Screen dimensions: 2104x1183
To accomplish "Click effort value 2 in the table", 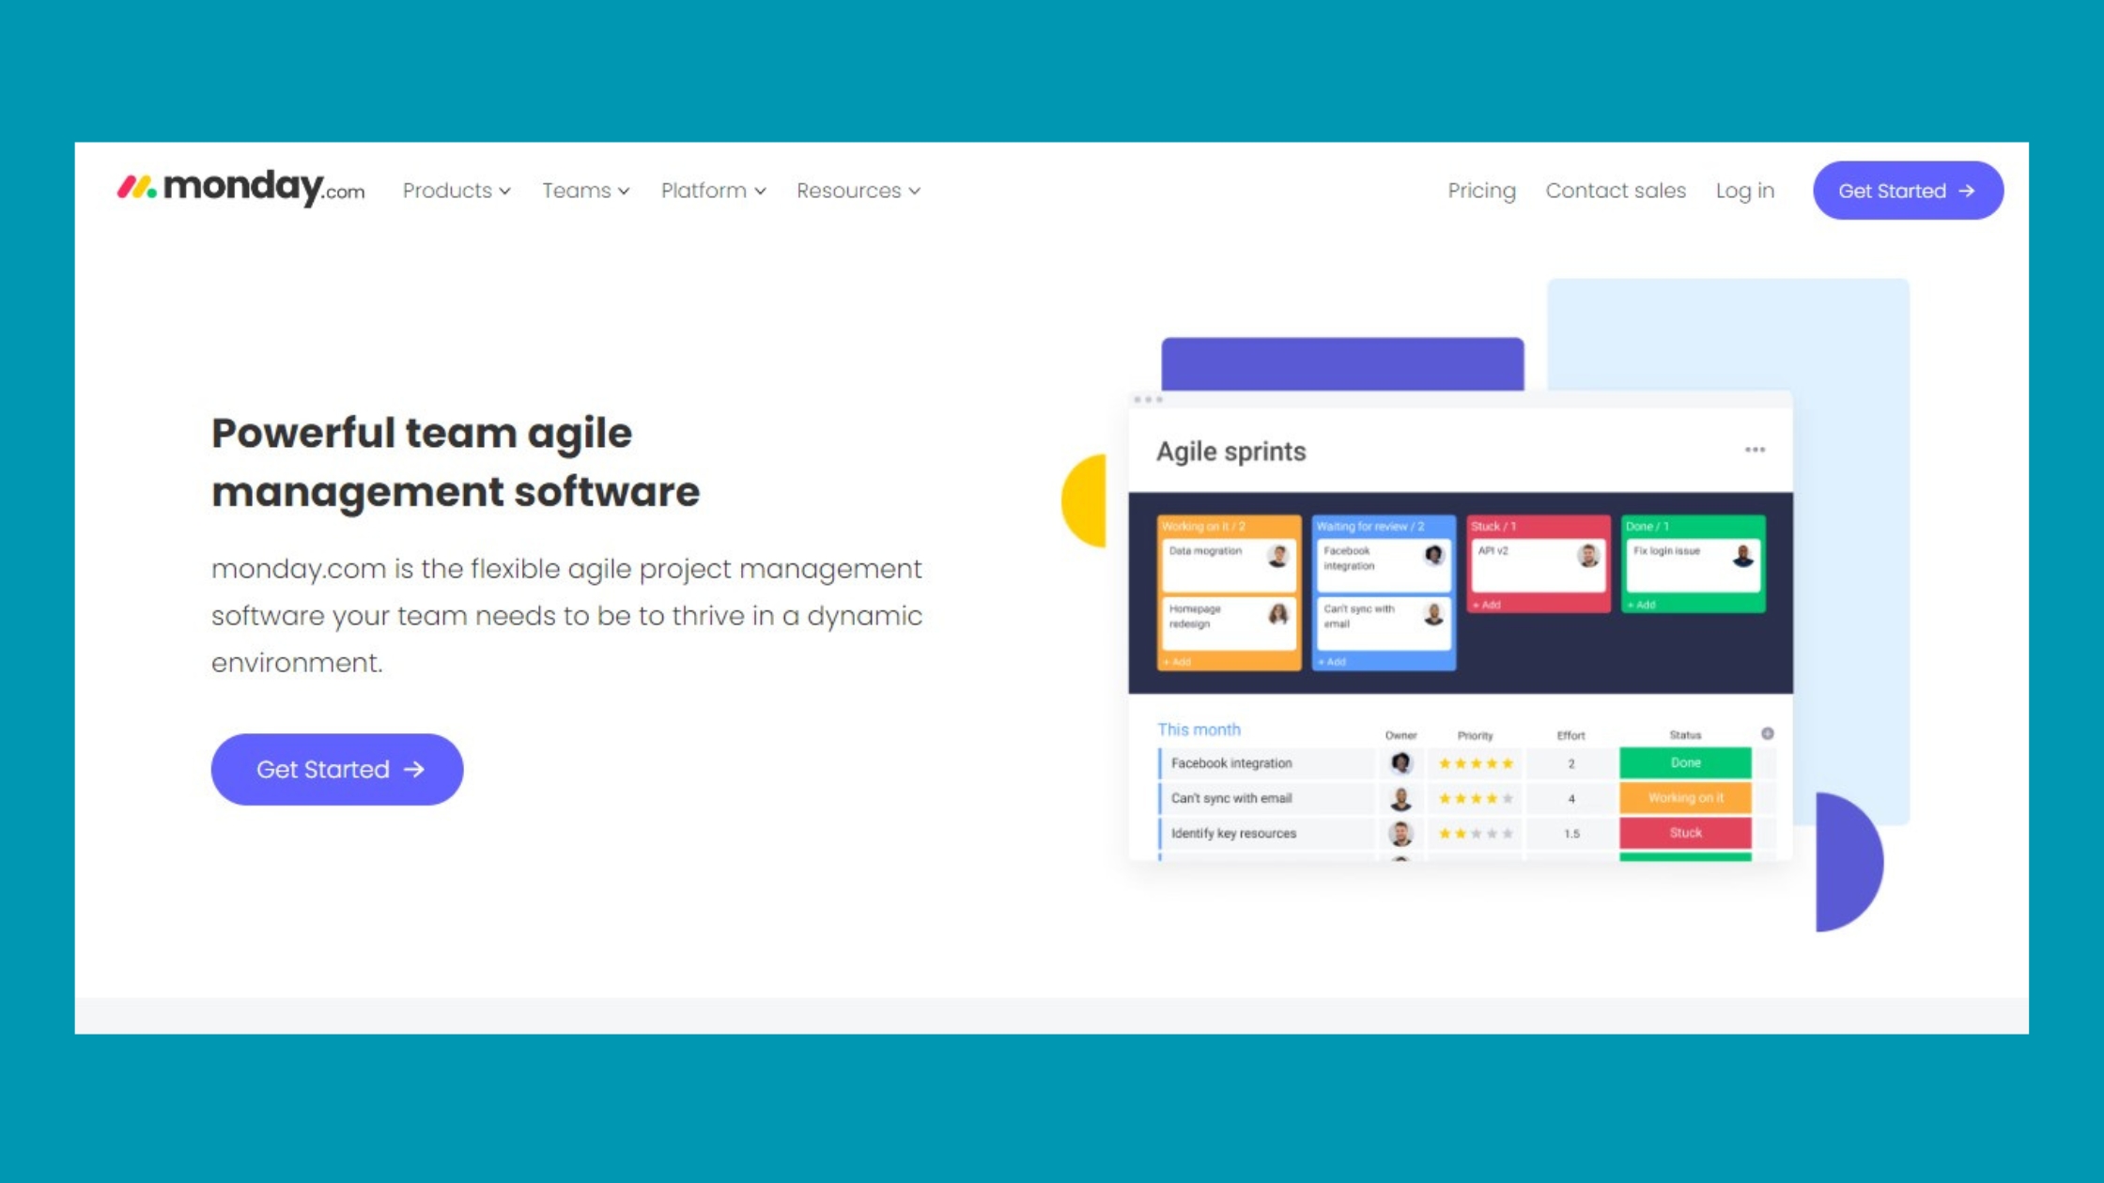I will pyautogui.click(x=1570, y=763).
